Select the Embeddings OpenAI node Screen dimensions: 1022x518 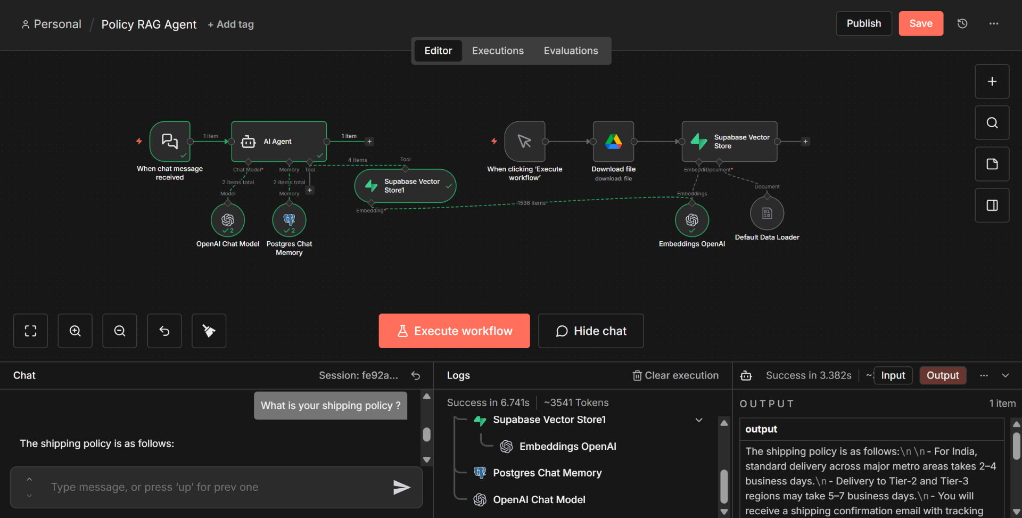[692, 220]
